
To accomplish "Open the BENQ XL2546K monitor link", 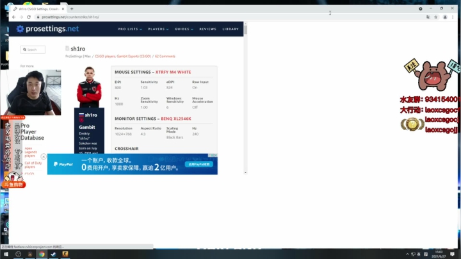I will click(x=176, y=119).
